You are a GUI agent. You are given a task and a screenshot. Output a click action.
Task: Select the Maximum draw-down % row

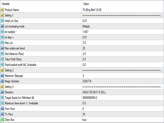[82, 103]
